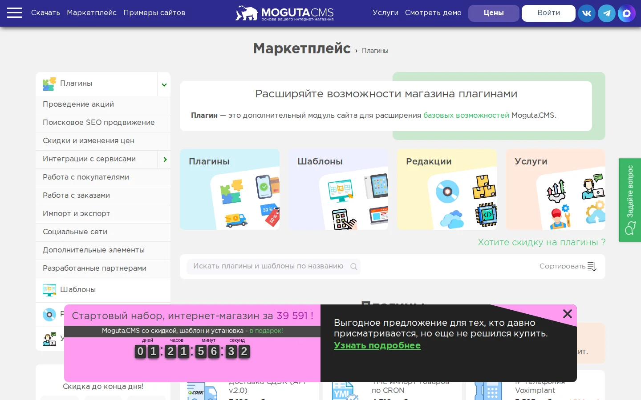This screenshot has height=400, width=641.
Task: Open Смотреть демо in top navigation
Action: click(x=433, y=13)
